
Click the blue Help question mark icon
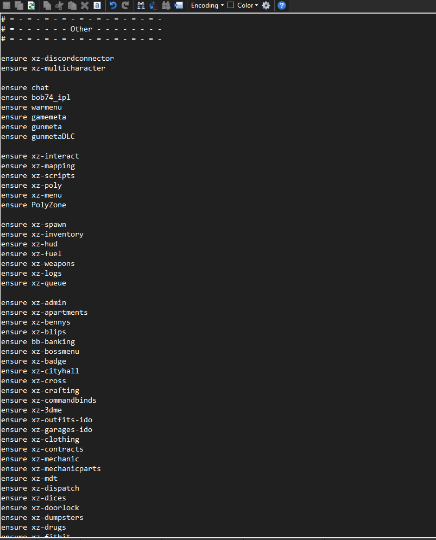coord(282,5)
